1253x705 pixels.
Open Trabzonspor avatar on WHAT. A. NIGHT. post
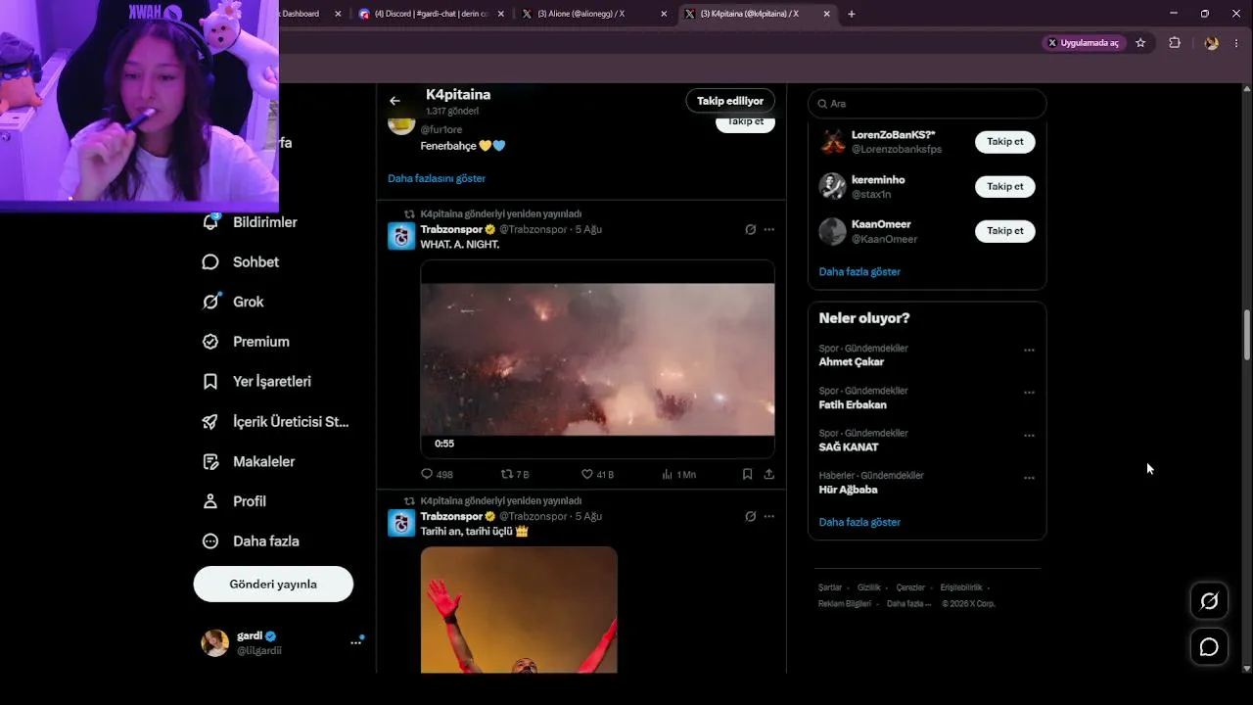pos(401,236)
